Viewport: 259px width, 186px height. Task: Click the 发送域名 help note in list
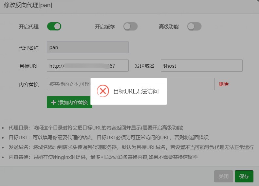[x=131, y=147]
